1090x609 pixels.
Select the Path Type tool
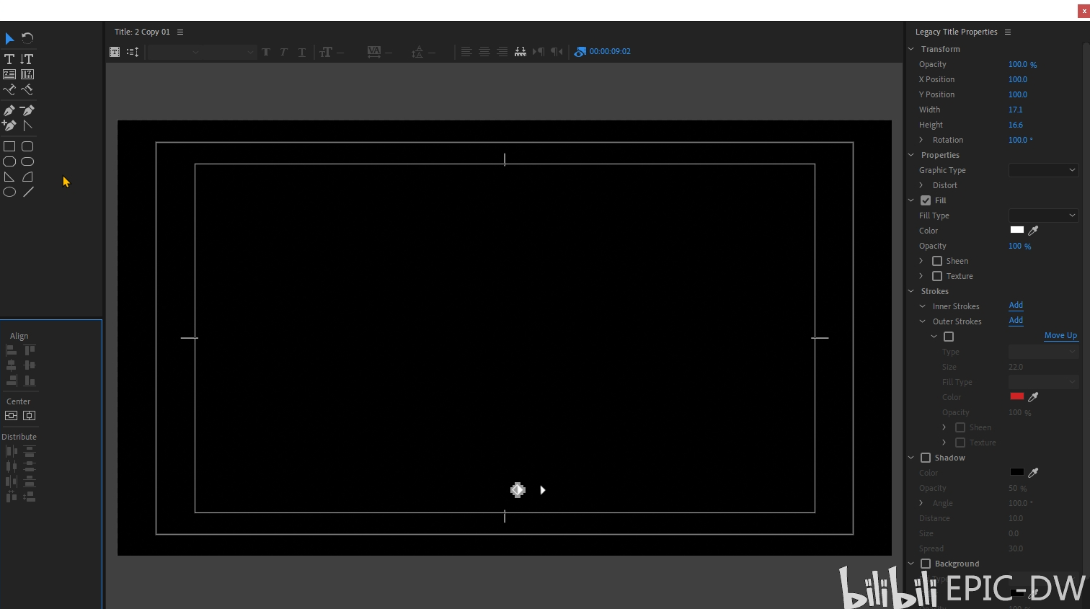[x=9, y=90]
